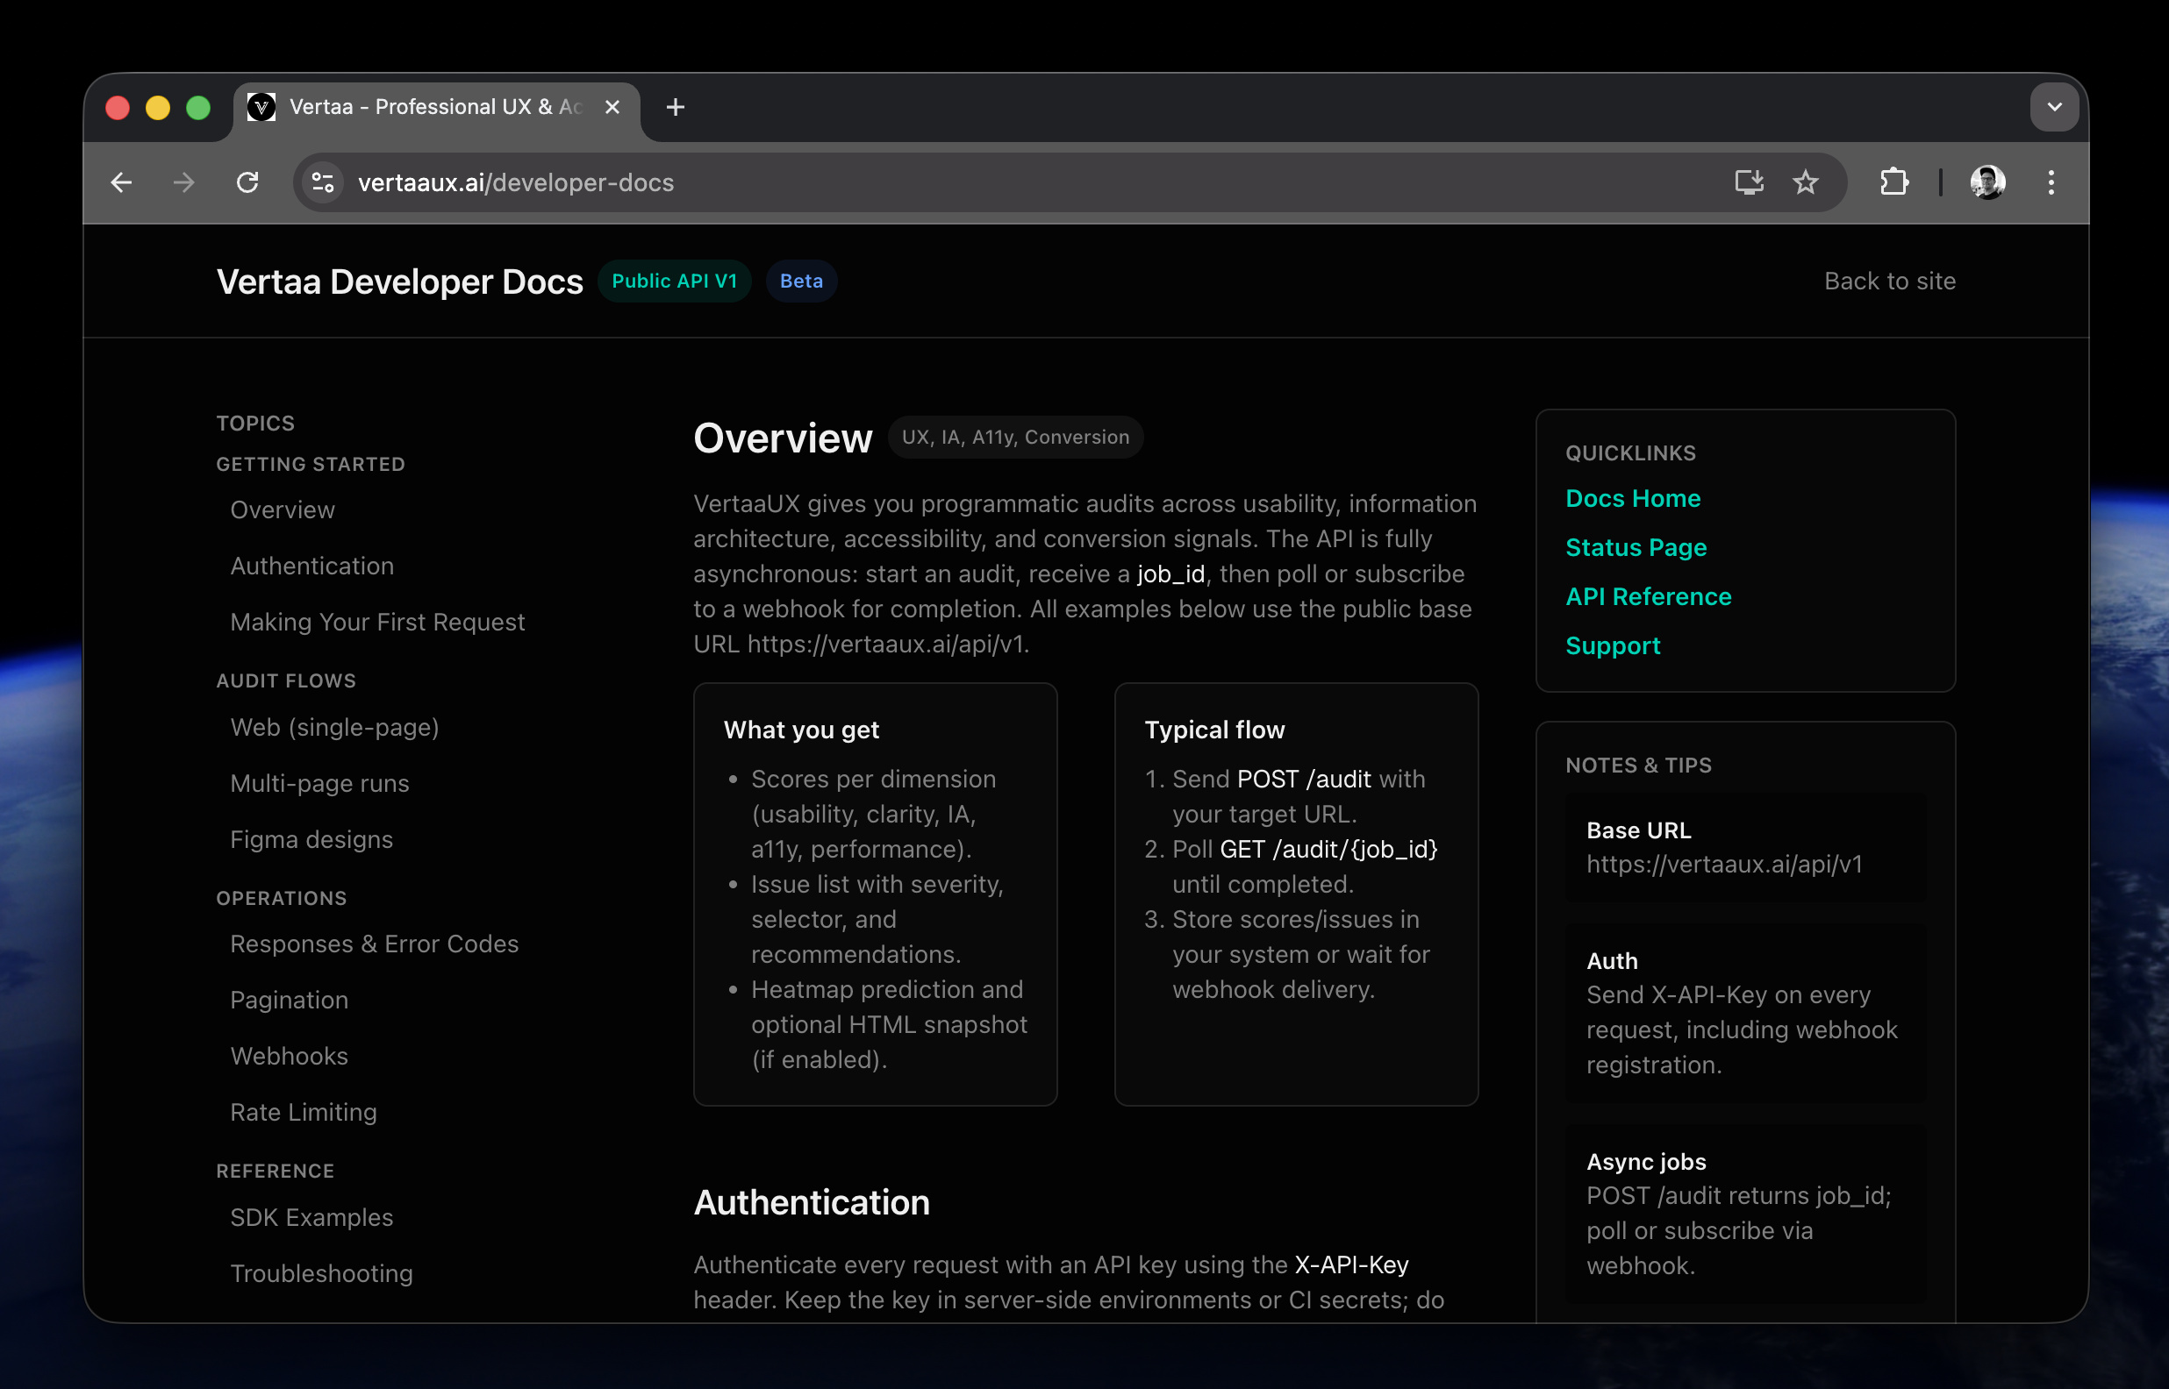Click the address bar URL field
The image size is (2169, 1389).
tap(992, 183)
